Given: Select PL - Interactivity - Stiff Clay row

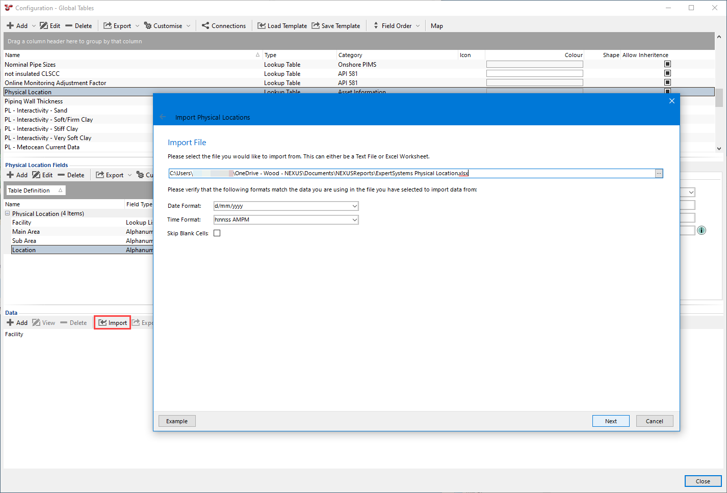Looking at the screenshot, I should (x=79, y=129).
